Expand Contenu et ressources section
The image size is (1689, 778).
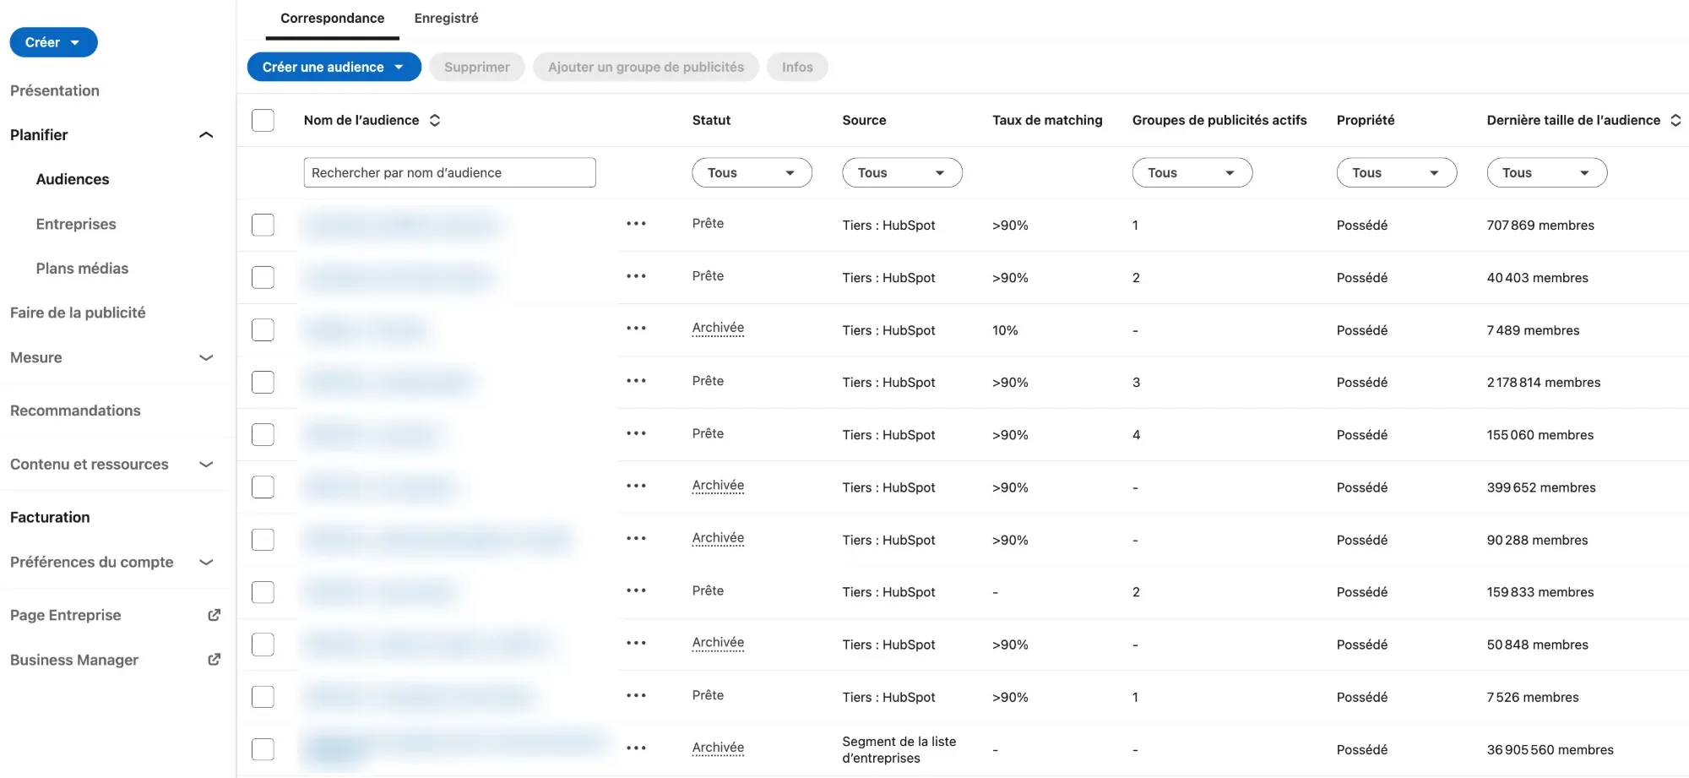tap(205, 465)
